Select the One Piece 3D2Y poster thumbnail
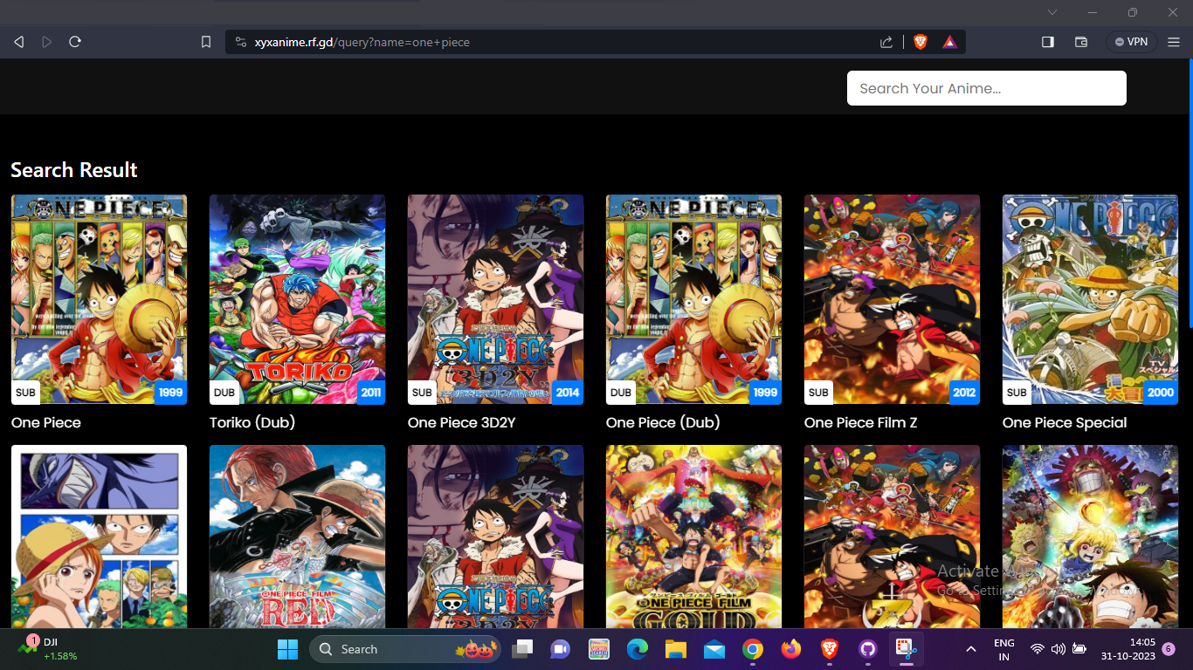 pyautogui.click(x=495, y=298)
